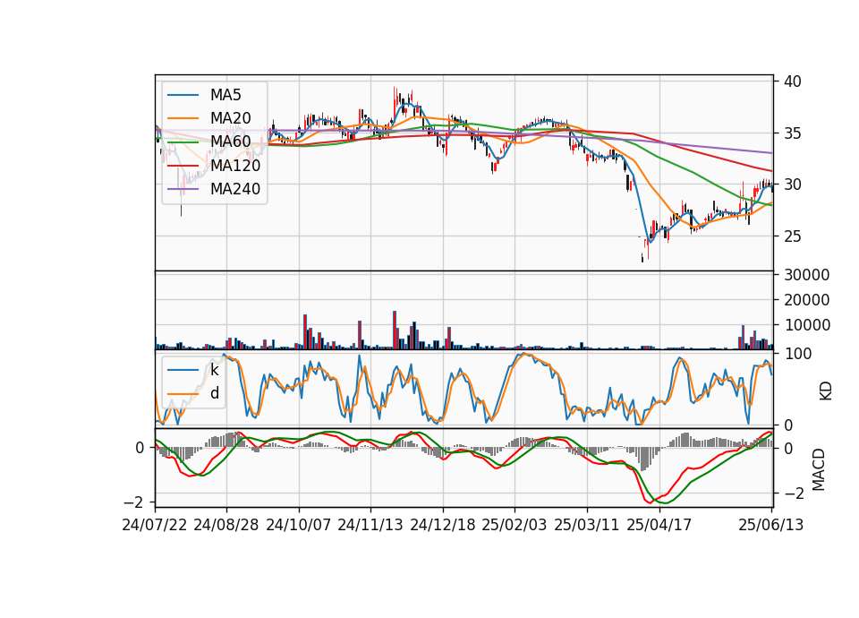The image size is (859, 618).
Task: Click the MACD left axis value −2
Action: click(134, 502)
